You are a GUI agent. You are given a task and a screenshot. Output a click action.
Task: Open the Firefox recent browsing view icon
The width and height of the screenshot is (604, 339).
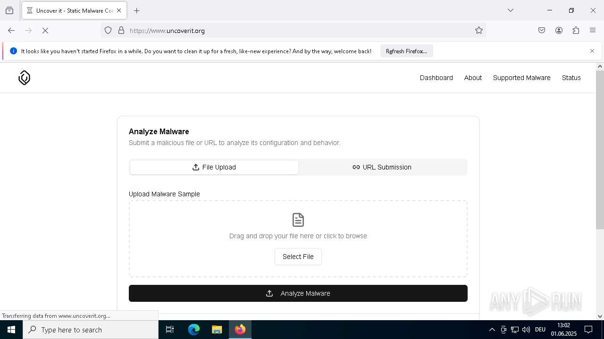(9, 10)
